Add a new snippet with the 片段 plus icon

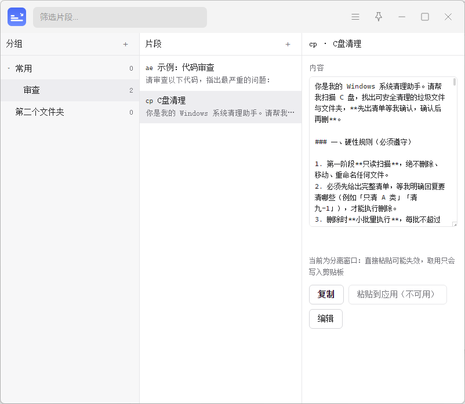[x=288, y=44]
